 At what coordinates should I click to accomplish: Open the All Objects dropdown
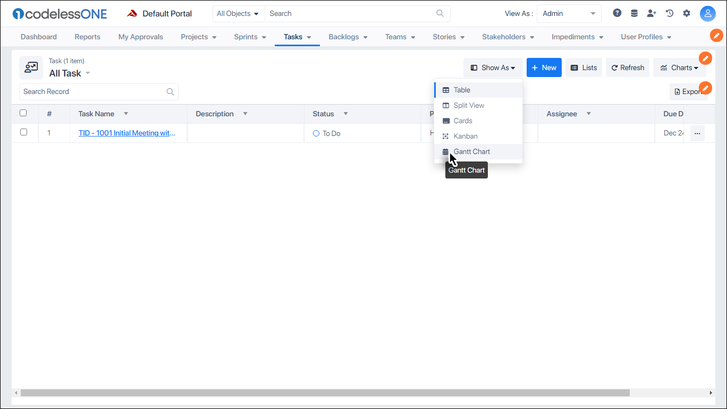[238, 13]
